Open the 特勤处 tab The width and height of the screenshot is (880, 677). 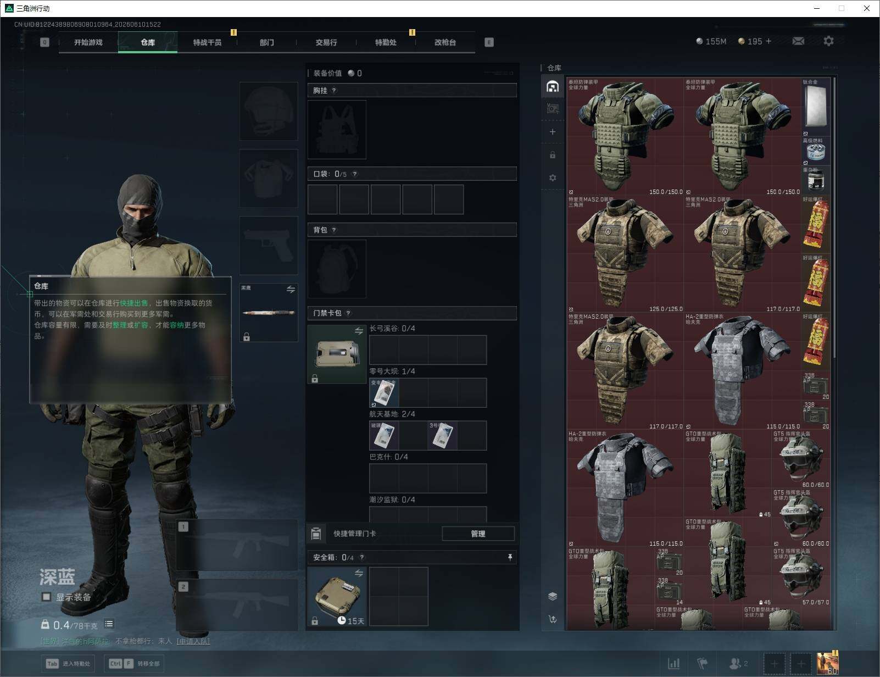coord(386,42)
